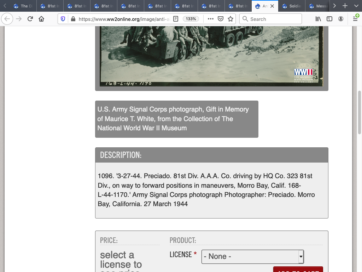
Task: Go to the Firefox home page
Action: (x=41, y=19)
